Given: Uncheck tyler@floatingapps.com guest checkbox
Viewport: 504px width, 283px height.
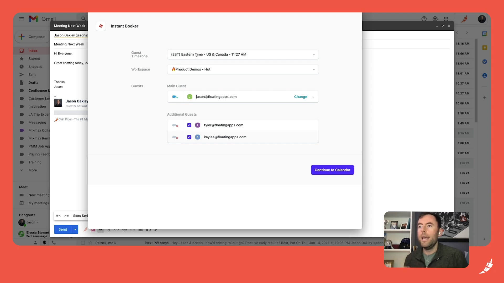Looking at the screenshot, I should coord(189,125).
